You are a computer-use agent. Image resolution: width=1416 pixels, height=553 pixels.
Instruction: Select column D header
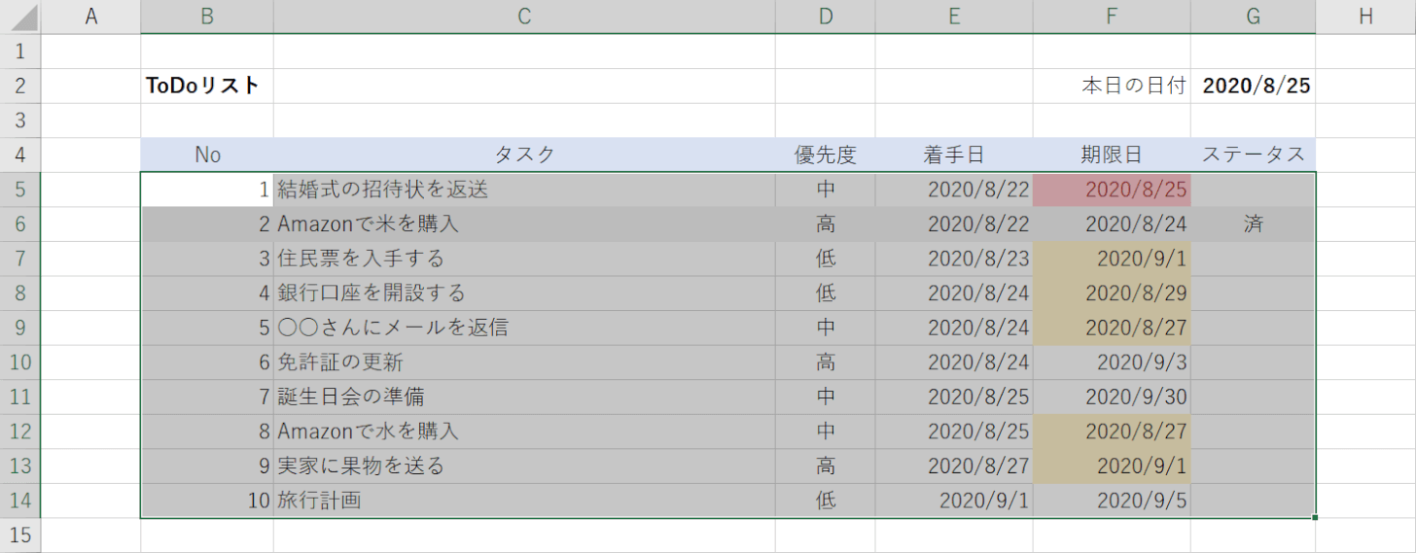(826, 17)
